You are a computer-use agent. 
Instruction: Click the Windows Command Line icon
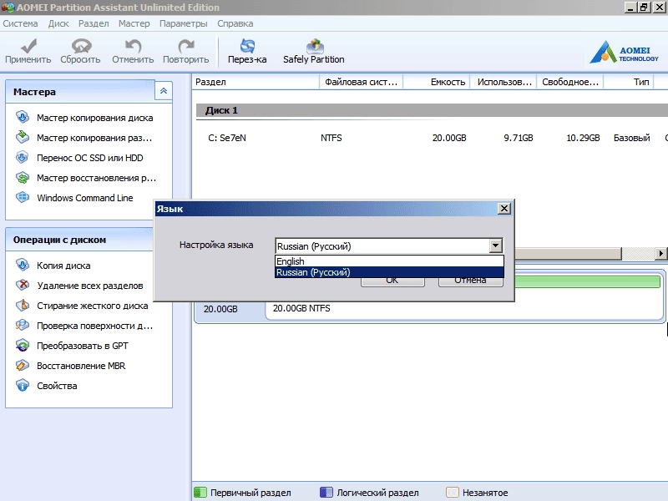[x=23, y=197]
